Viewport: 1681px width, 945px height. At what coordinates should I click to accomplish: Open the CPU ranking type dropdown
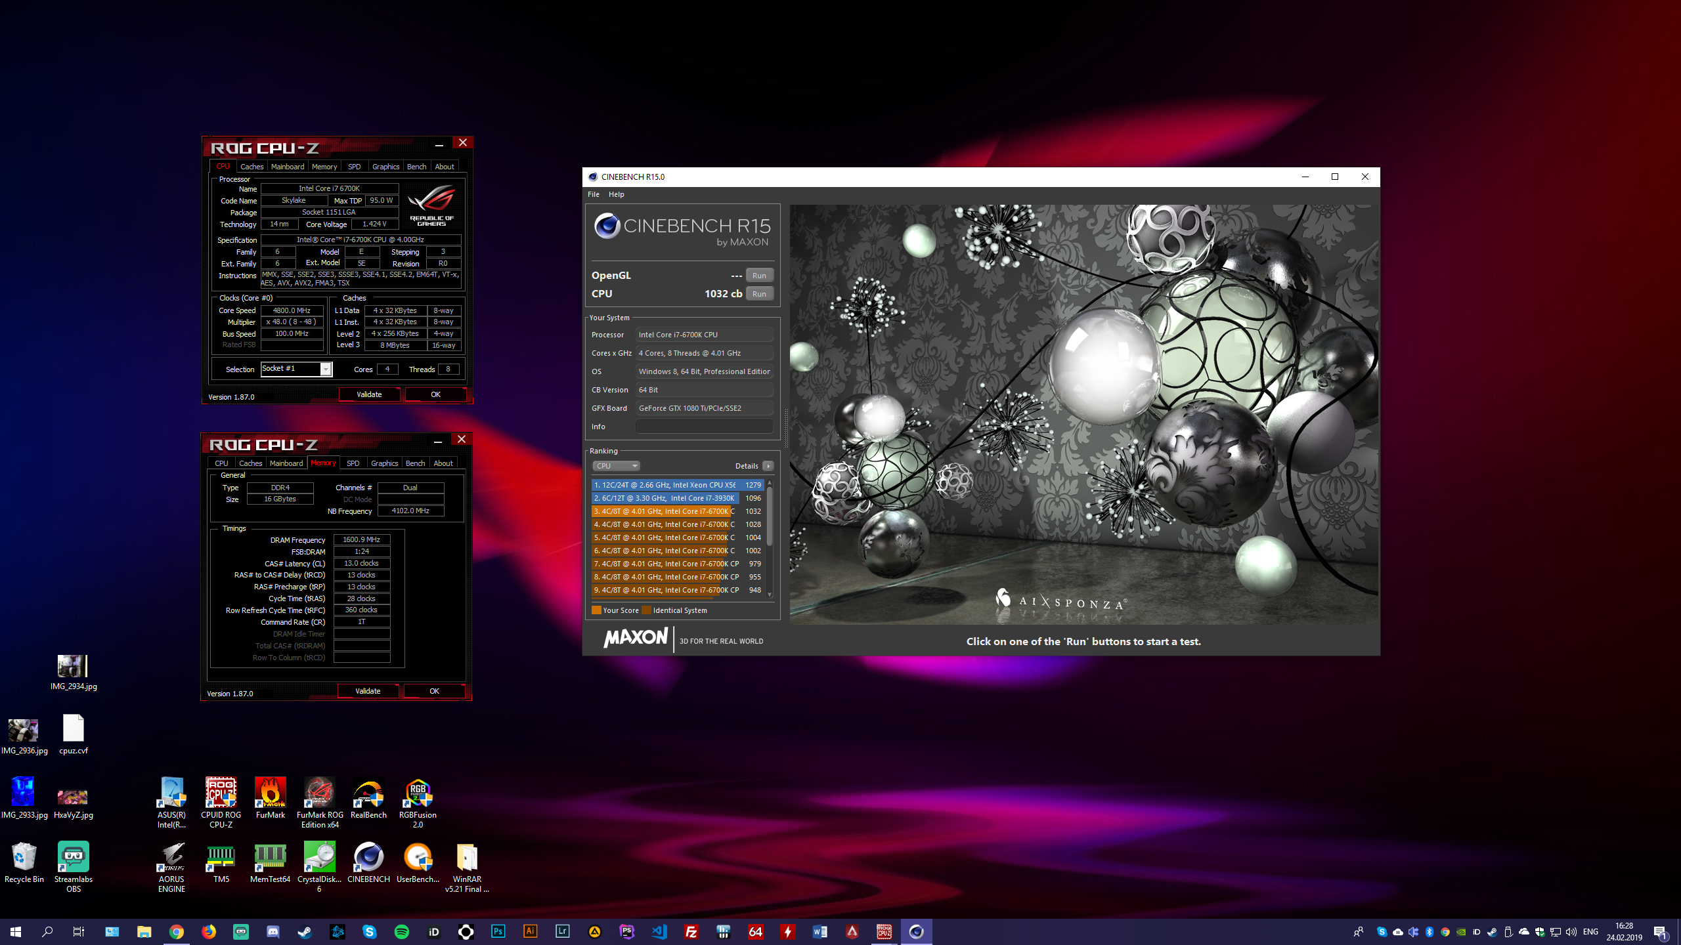pos(616,466)
